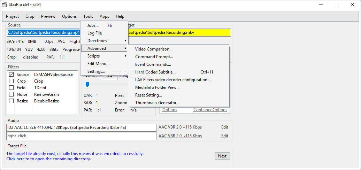This screenshot has height=170, width=361.
Task: Open second AAC VBR 2.0 ~115 Kbps link
Action: point(180,136)
